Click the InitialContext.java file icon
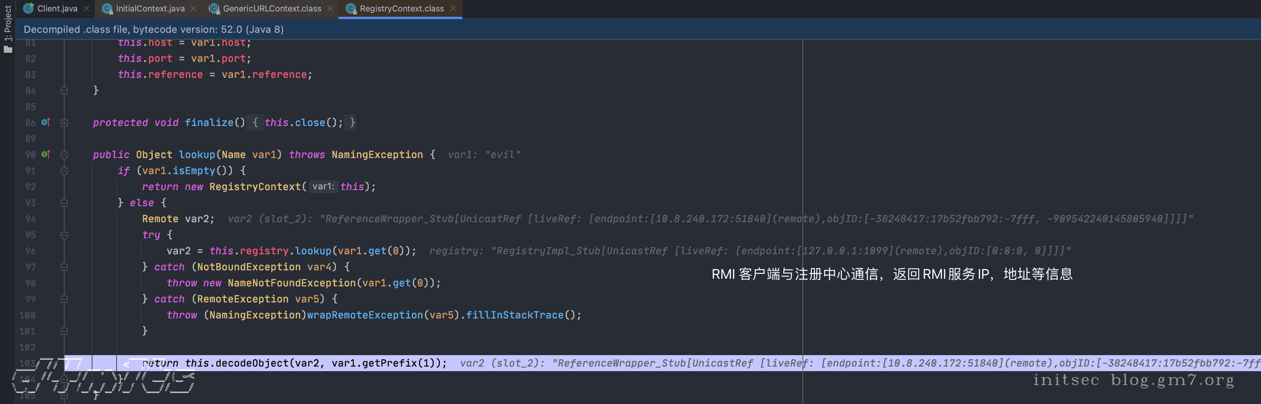This screenshot has width=1261, height=404. coord(107,8)
